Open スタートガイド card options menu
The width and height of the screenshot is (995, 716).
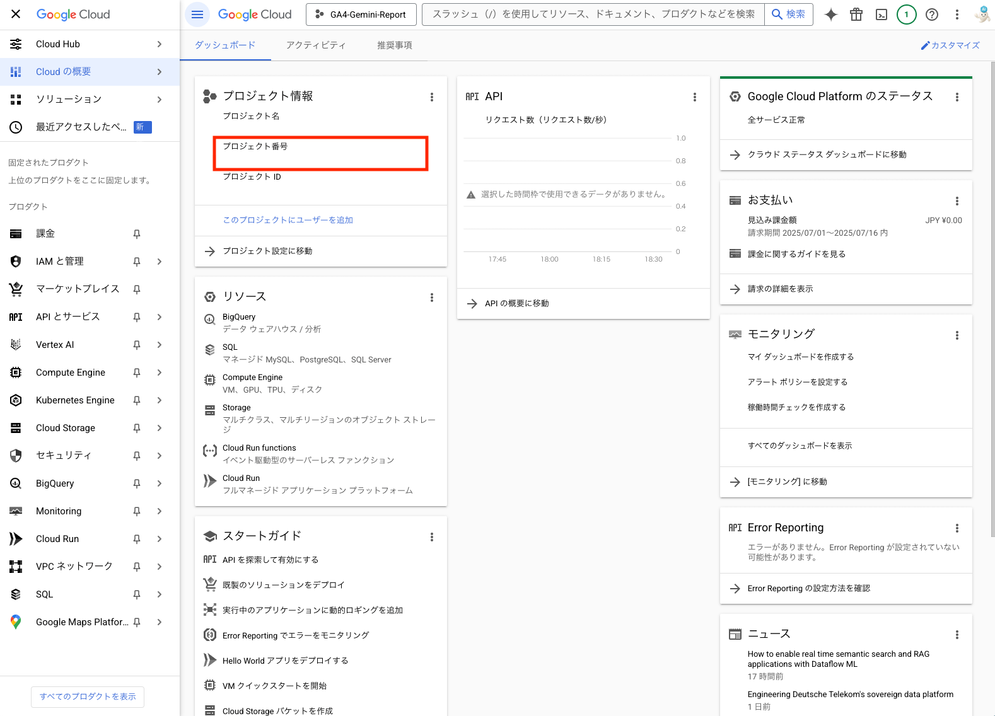click(x=432, y=537)
